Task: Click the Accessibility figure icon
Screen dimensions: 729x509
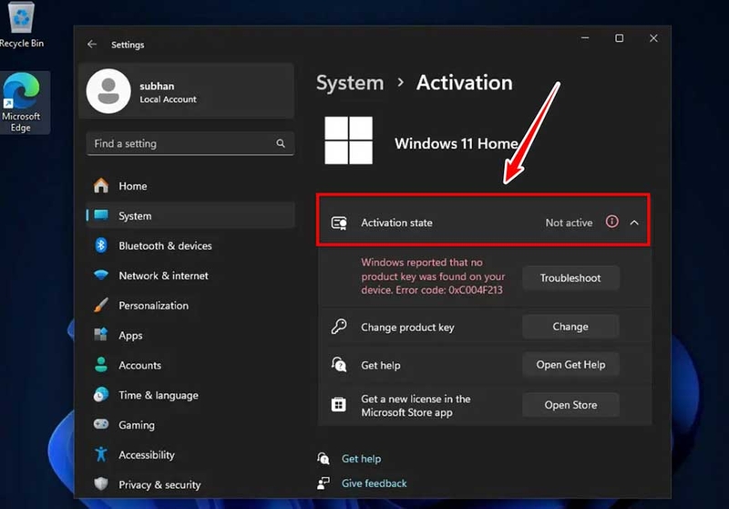Action: click(x=101, y=454)
